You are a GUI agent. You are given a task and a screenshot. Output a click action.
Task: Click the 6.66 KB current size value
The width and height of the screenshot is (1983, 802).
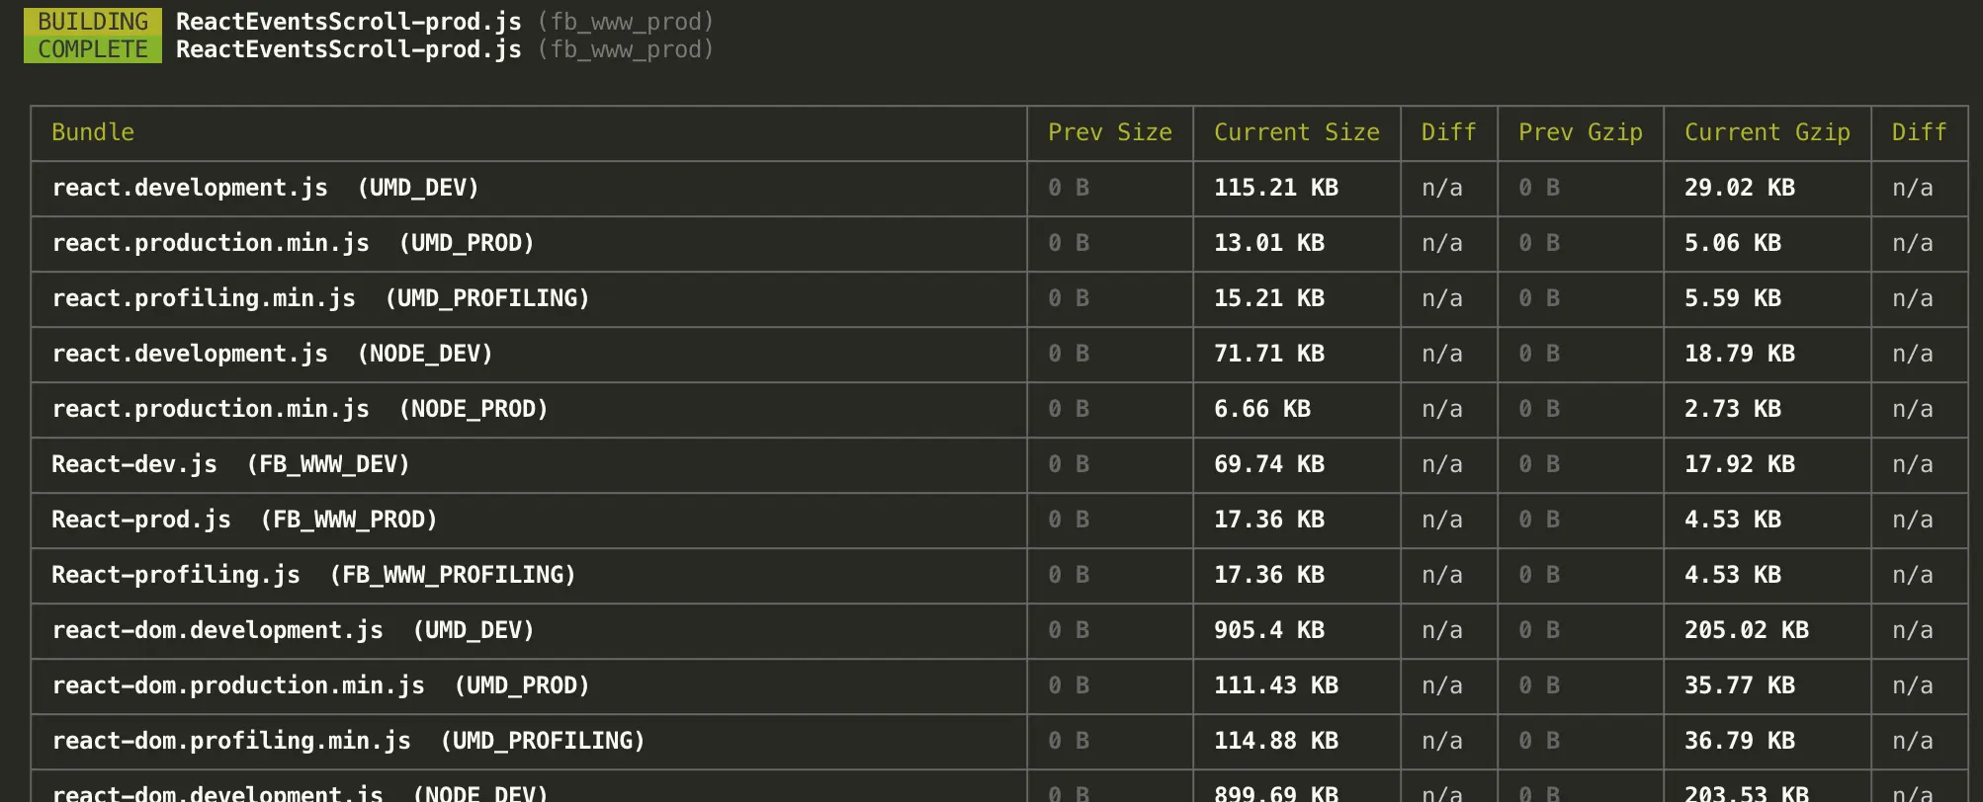1262,409
